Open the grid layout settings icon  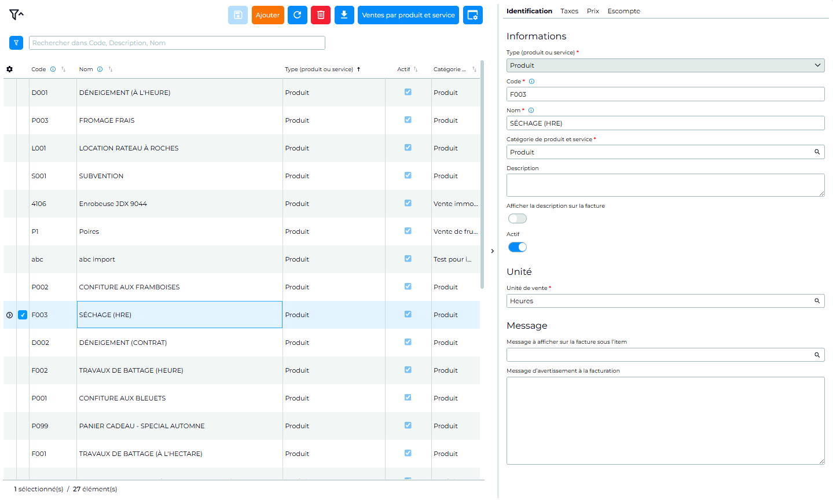pos(473,15)
